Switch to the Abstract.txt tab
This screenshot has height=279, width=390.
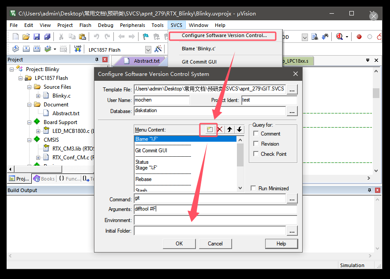point(146,61)
